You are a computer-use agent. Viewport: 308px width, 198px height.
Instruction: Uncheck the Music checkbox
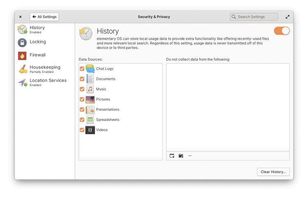pyautogui.click(x=82, y=89)
